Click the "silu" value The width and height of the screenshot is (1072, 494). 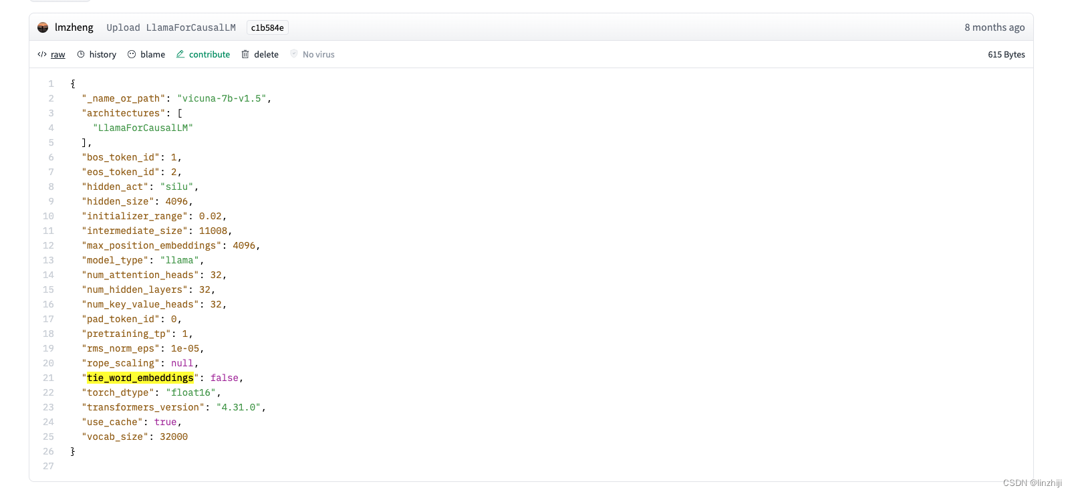point(177,187)
